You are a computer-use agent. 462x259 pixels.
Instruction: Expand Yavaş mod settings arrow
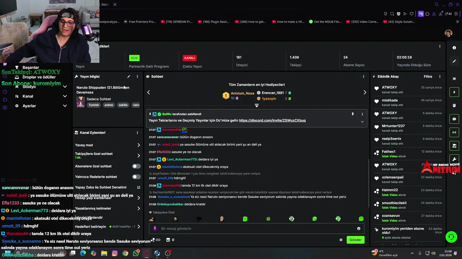click(x=139, y=145)
